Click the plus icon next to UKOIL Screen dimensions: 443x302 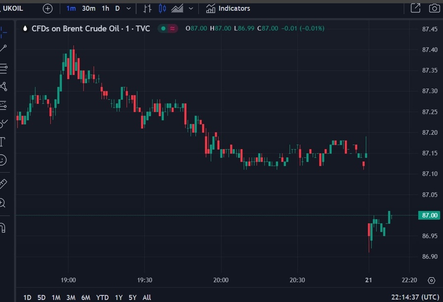click(47, 8)
